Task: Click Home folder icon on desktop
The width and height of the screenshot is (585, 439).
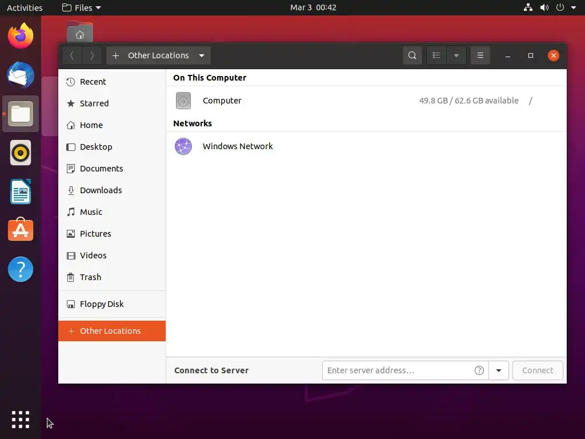Action: tap(80, 32)
